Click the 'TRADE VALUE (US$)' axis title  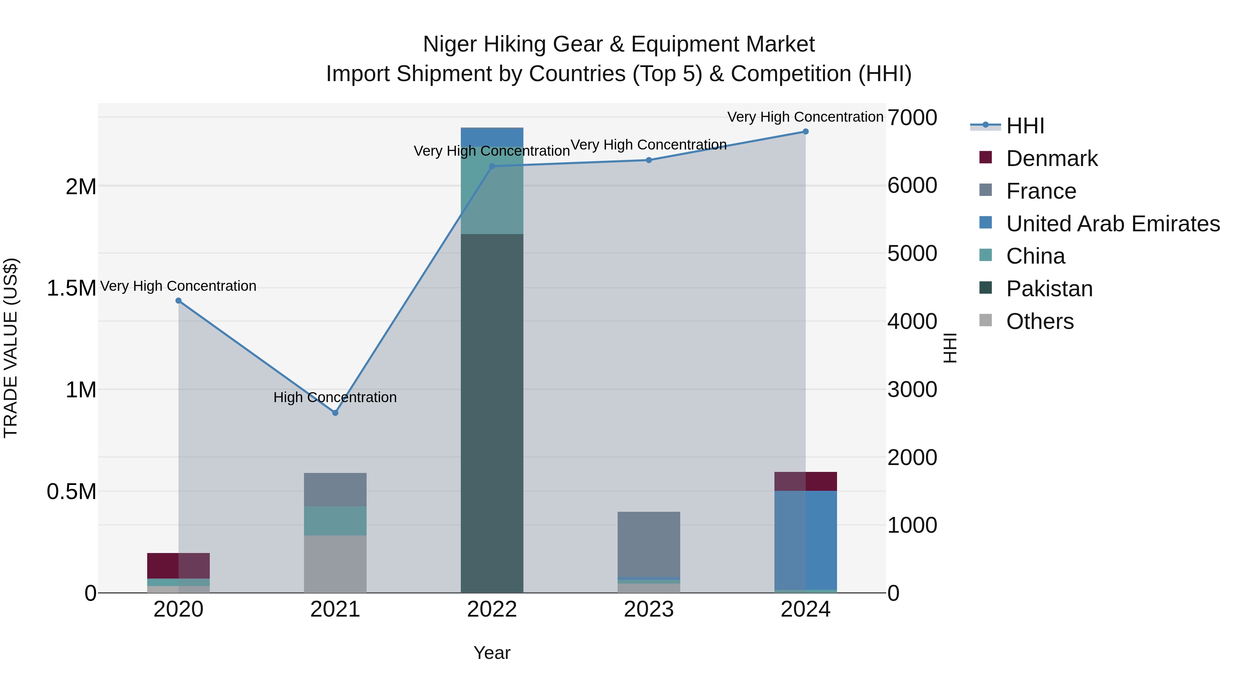click(x=11, y=348)
